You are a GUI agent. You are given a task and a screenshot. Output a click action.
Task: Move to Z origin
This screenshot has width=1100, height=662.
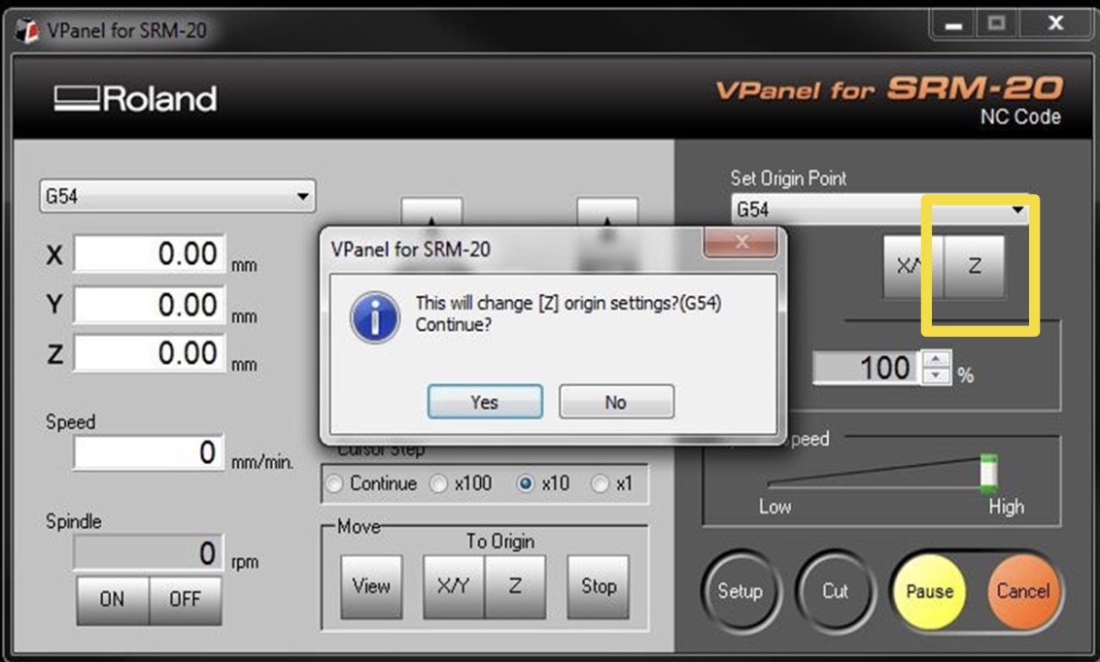pyautogui.click(x=515, y=586)
